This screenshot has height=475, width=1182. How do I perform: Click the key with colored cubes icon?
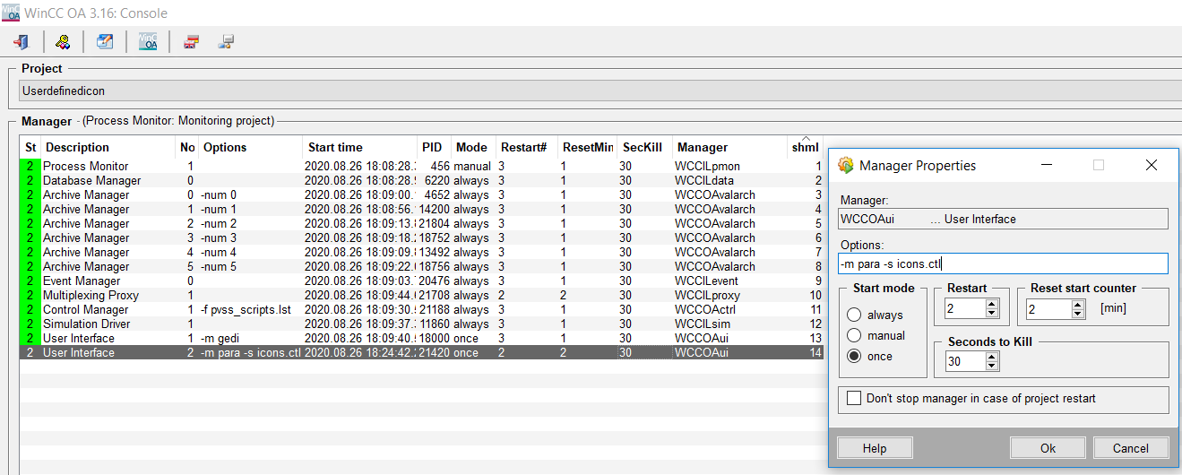[x=63, y=41]
